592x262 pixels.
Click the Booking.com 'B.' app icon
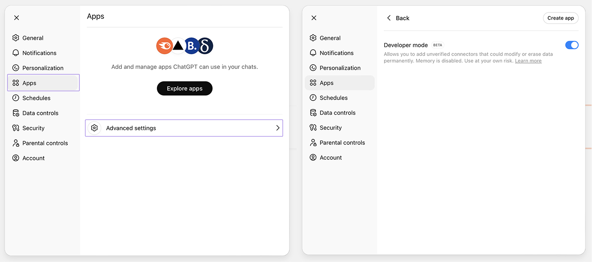point(192,46)
